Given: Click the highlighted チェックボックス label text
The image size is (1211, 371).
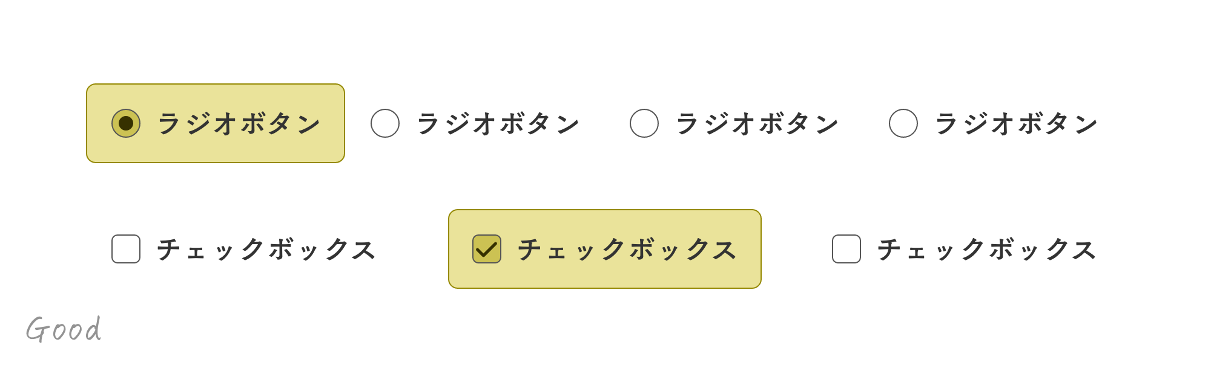Looking at the screenshot, I should coord(627,250).
